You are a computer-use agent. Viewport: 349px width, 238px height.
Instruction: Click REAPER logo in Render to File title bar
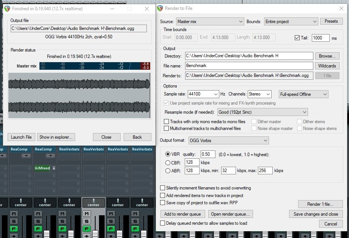tap(160, 8)
